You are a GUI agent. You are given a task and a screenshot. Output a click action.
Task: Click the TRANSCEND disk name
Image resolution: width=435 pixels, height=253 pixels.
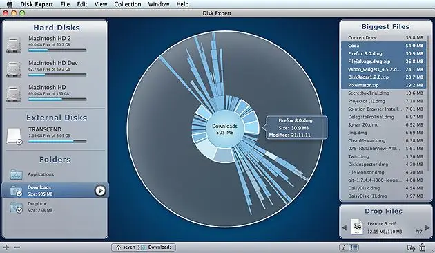click(45, 129)
